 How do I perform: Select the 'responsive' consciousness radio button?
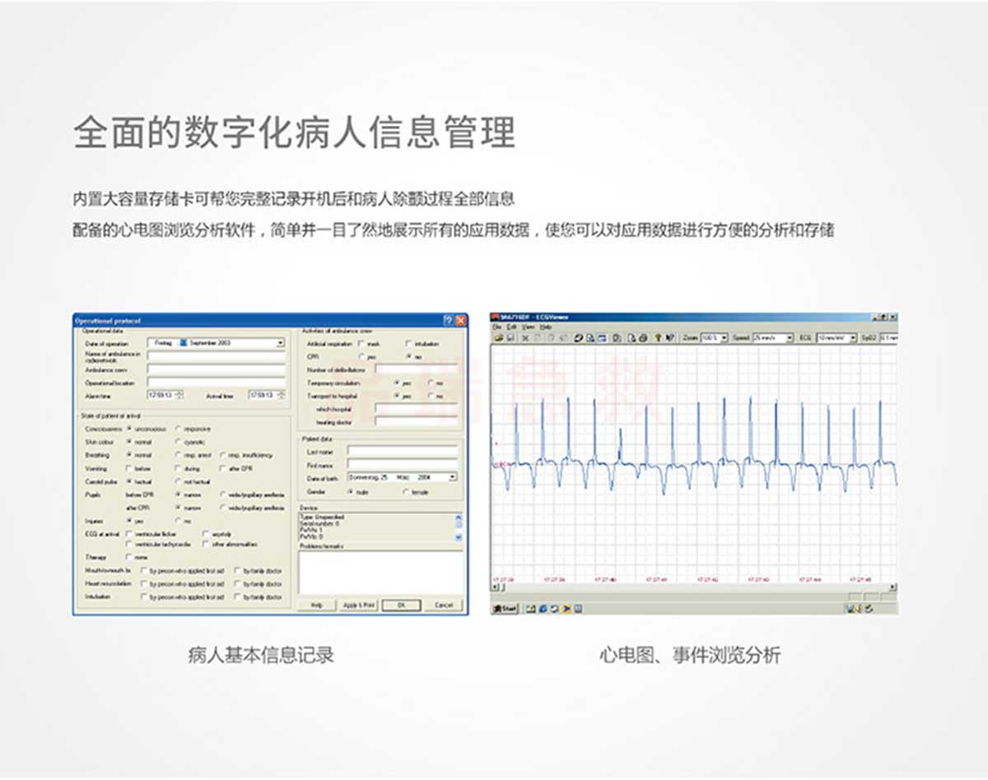coord(179,429)
